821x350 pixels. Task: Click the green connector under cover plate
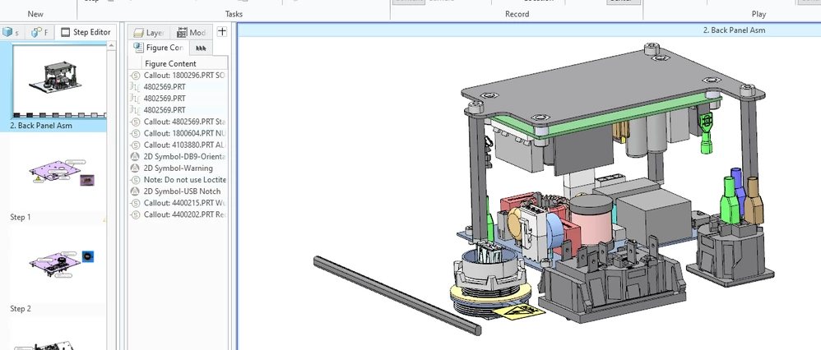tap(707, 135)
